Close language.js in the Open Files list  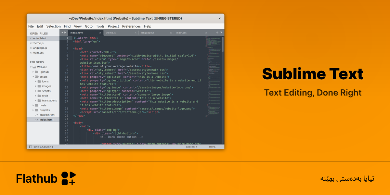tap(31, 48)
